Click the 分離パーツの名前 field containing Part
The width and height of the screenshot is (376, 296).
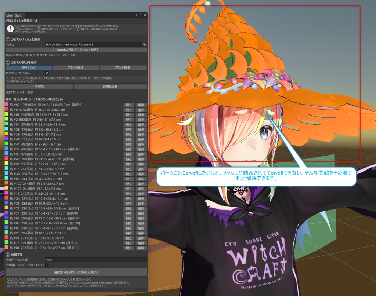coord(96,260)
